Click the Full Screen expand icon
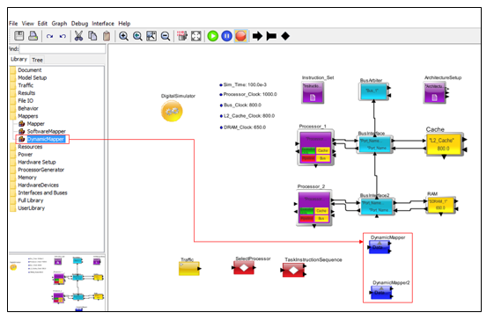Image resolution: width=494 pixels, height=320 pixels. tap(196, 36)
